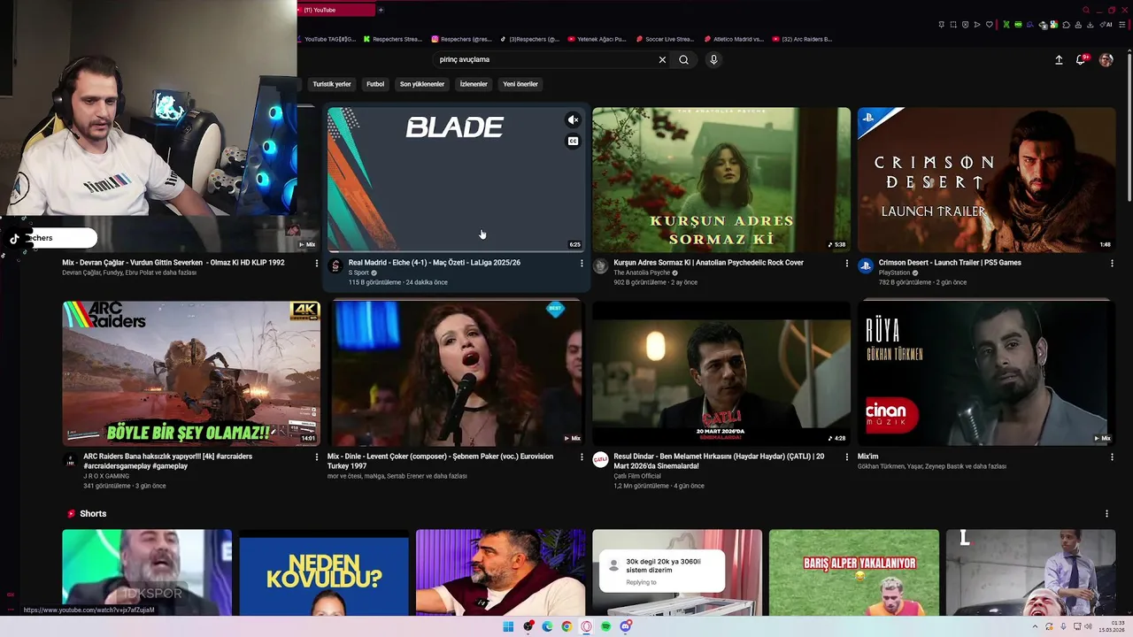
Task: Open Spotify from the taskbar
Action: pyautogui.click(x=605, y=626)
